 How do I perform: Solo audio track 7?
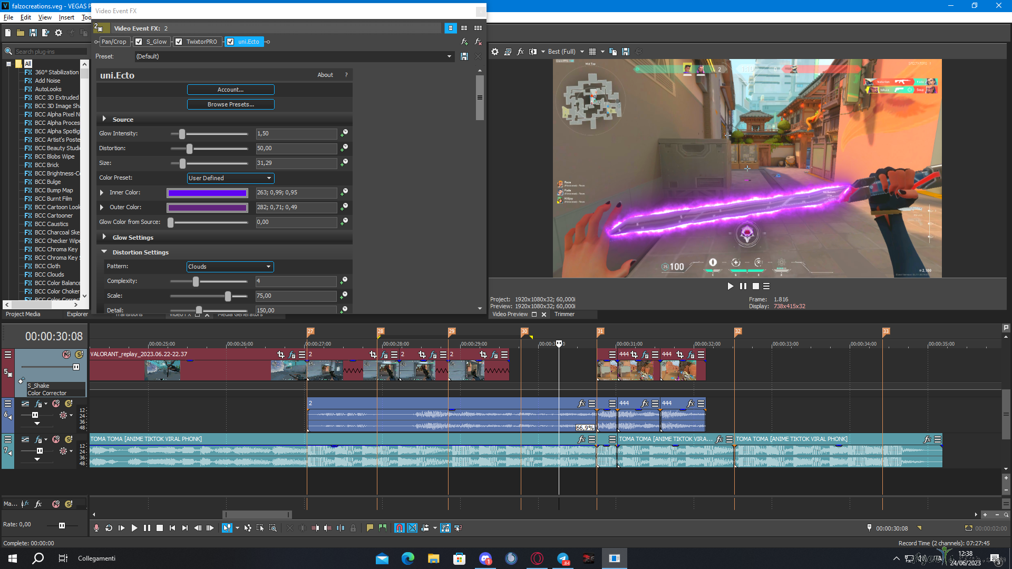click(x=69, y=439)
